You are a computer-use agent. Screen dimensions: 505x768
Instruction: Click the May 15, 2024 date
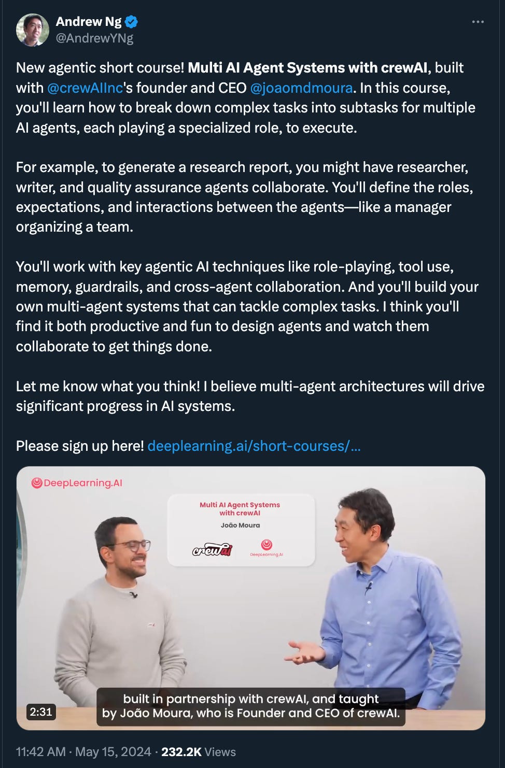113,752
